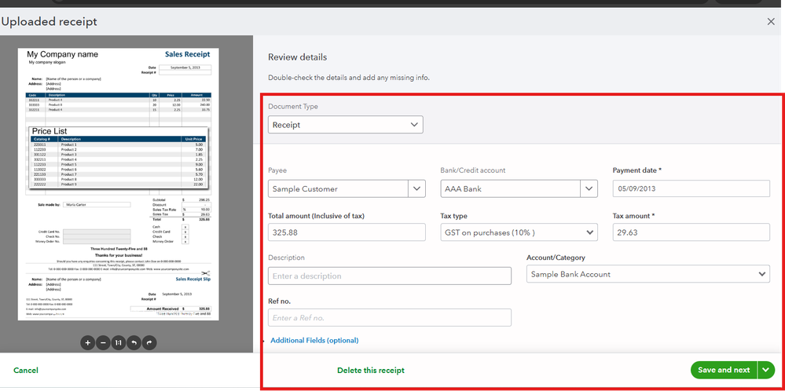Click Delete this receipt
785x391 pixels.
(371, 371)
